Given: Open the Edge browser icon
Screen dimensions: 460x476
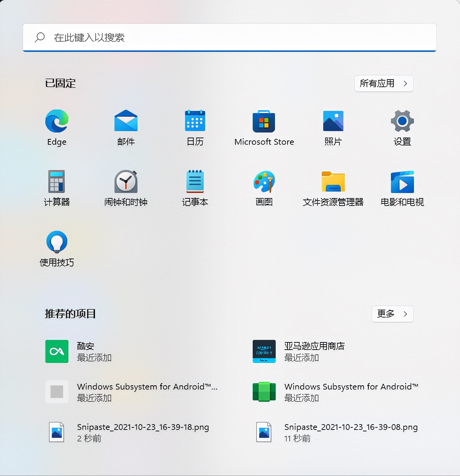Looking at the screenshot, I should coord(57,121).
